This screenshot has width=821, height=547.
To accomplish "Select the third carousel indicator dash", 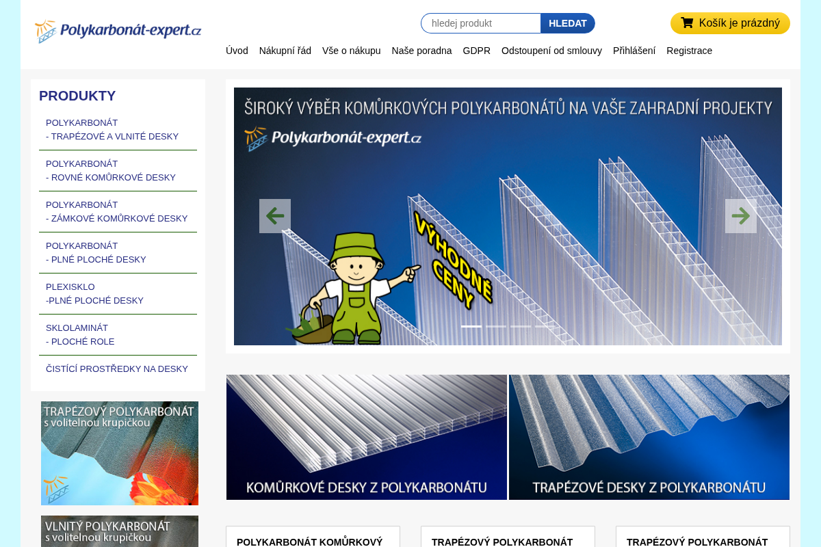I will 521,326.
